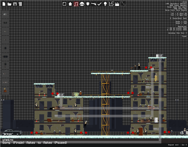Pick the dark cabinet object in palette
Viewport: 188px width, 147px height.
coord(5,48)
